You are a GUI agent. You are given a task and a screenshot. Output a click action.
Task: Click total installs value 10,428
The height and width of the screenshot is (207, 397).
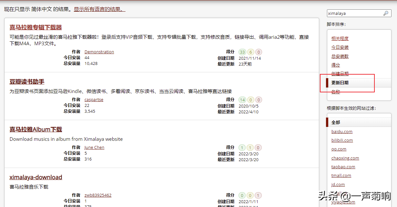tap(91, 63)
